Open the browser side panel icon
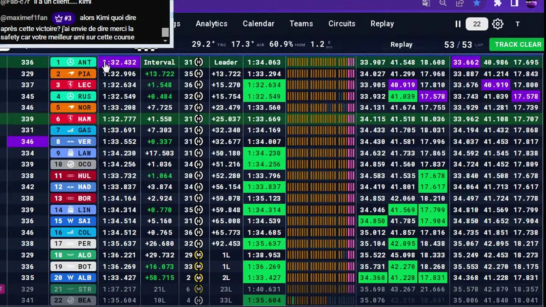 514,3
